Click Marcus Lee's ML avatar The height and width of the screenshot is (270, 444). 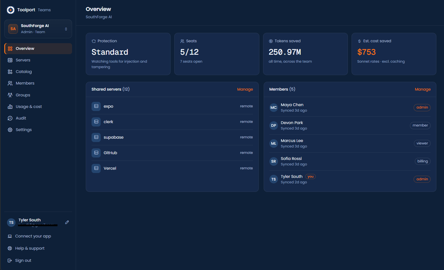(x=274, y=144)
